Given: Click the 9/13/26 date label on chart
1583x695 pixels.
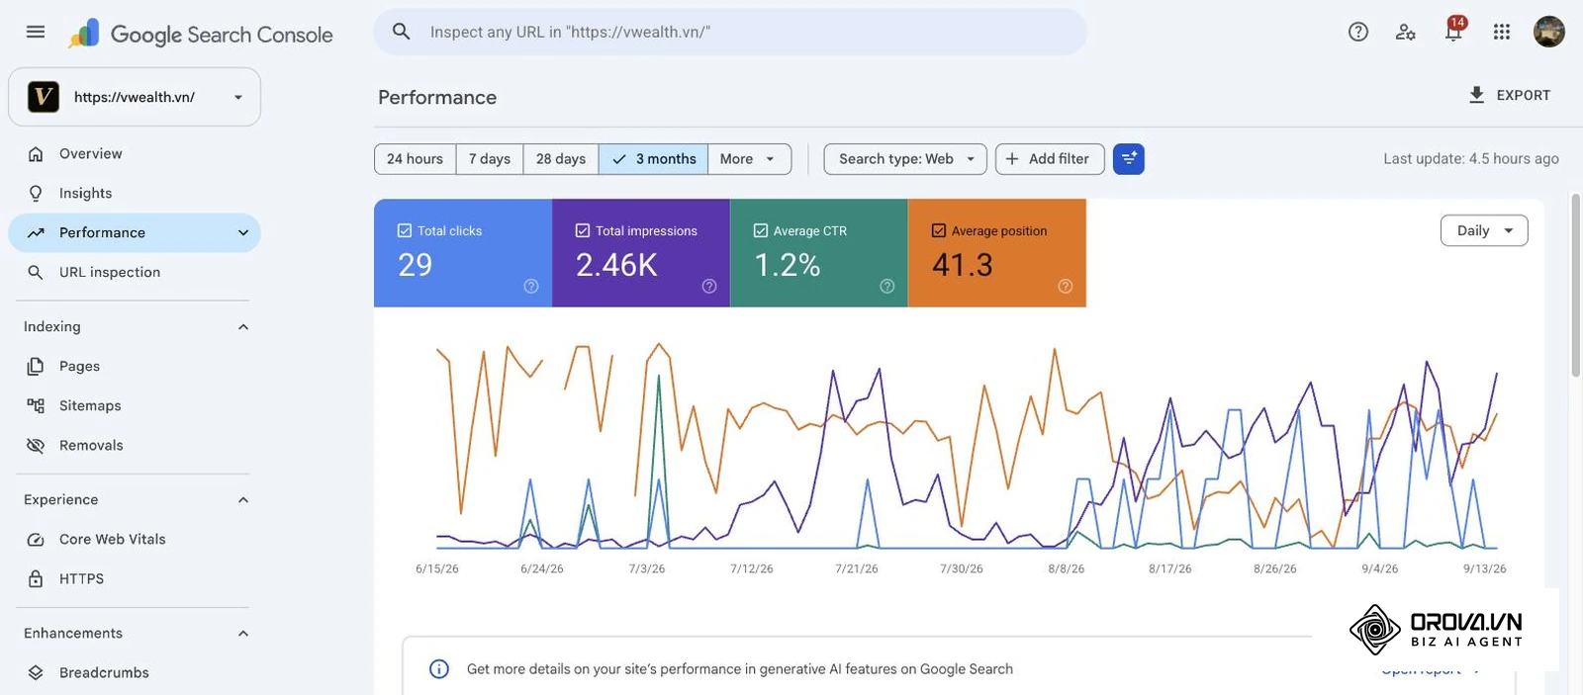Looking at the screenshot, I should [x=1485, y=568].
